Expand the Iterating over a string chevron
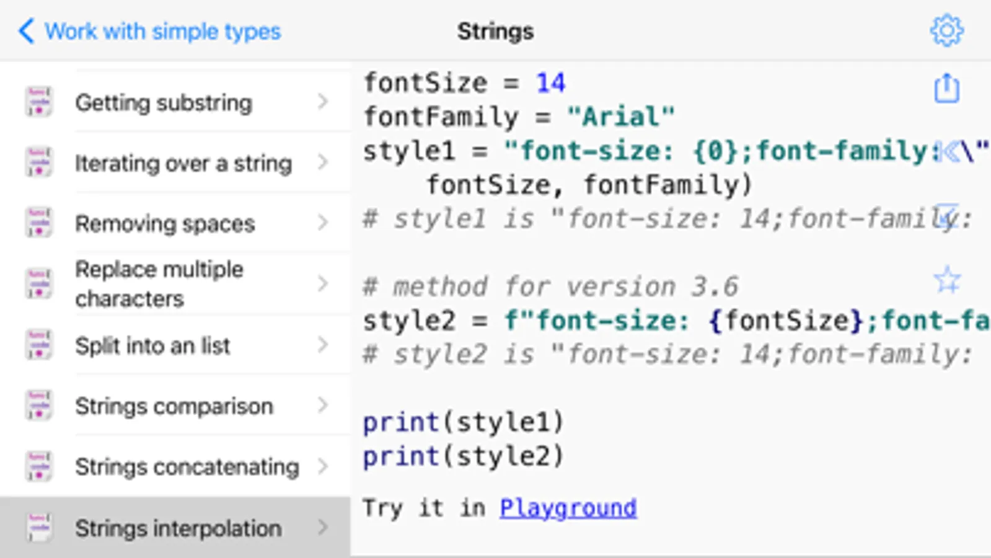The height and width of the screenshot is (558, 991). (322, 162)
